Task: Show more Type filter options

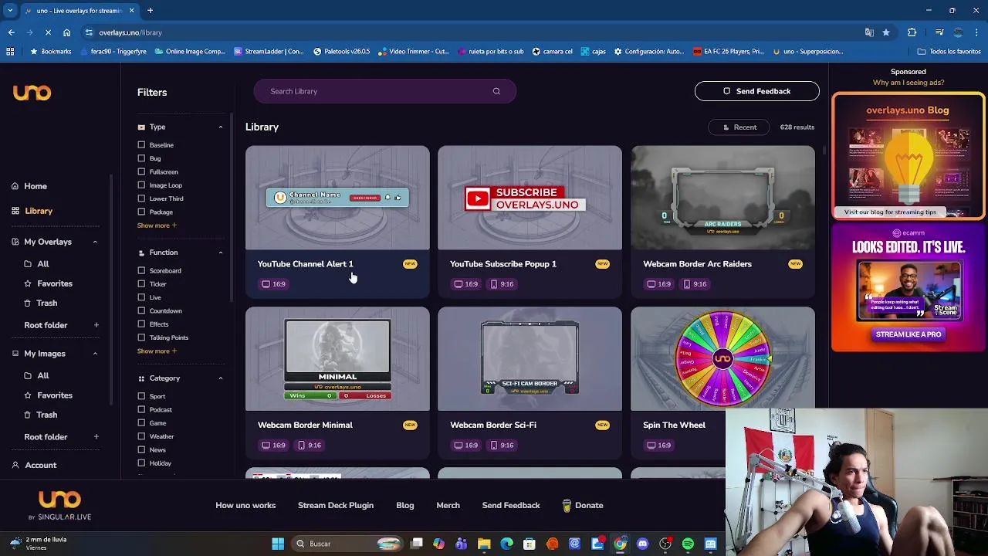Action: click(x=157, y=225)
